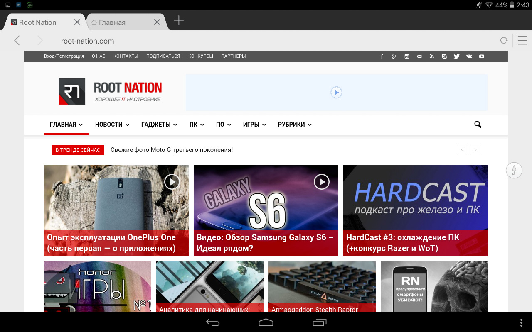Open site search with magnifier icon
This screenshot has width=532, height=332.
[x=478, y=124]
